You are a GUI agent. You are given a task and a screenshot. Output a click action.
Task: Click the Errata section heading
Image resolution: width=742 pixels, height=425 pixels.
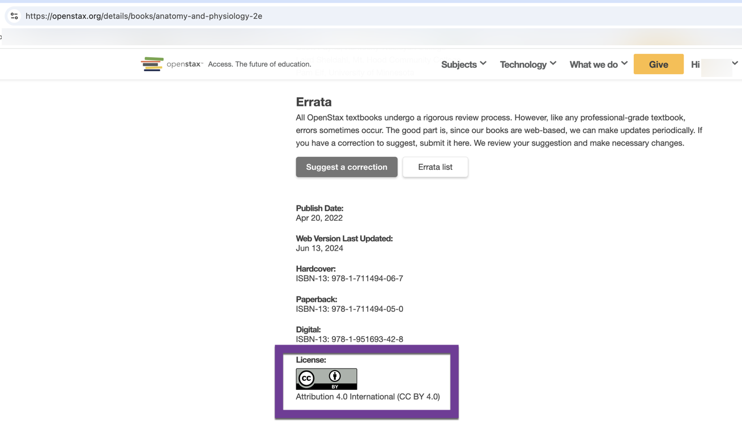coord(313,102)
